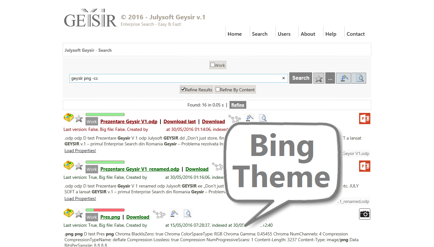434x247 pixels.
Task: Star the Prezentare Geysir V1.odp result
Action: (x=79, y=119)
